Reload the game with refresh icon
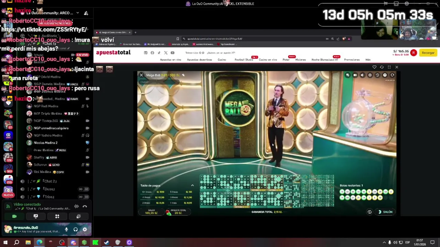Image resolution: width=440 pixels, height=247 pixels. click(382, 67)
